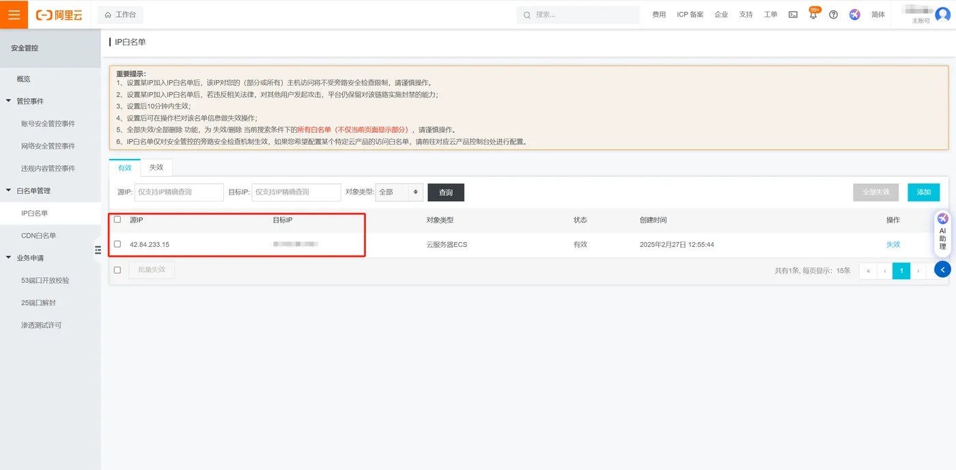The image size is (956, 470).
Task: Click the 云服务器ECS cell
Action: coord(447,244)
